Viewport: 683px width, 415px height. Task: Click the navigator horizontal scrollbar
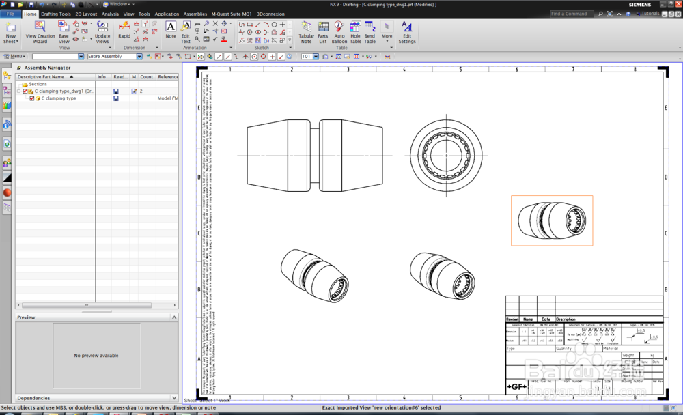click(x=86, y=305)
